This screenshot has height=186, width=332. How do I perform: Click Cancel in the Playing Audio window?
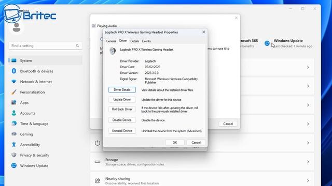(x=228, y=124)
